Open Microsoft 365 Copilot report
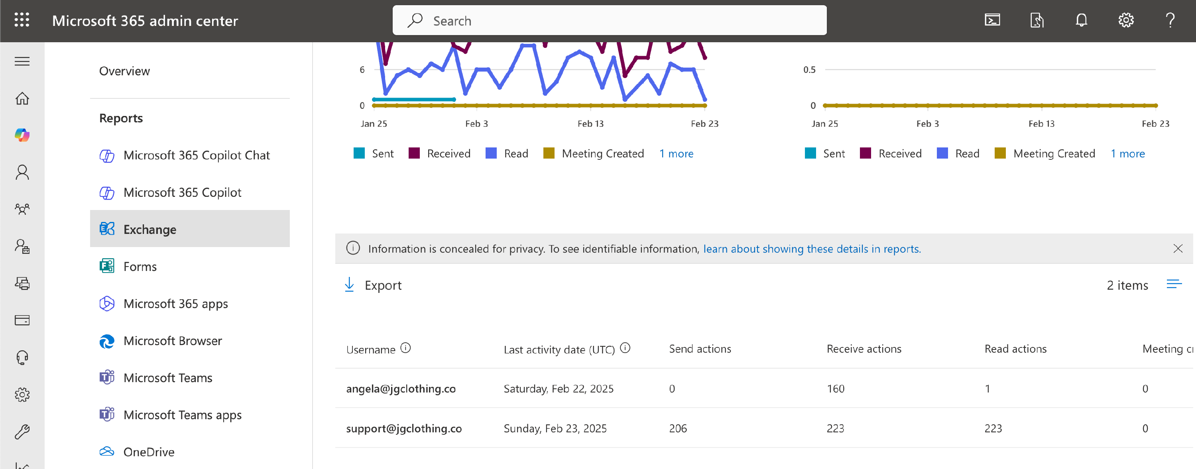 pos(189,192)
